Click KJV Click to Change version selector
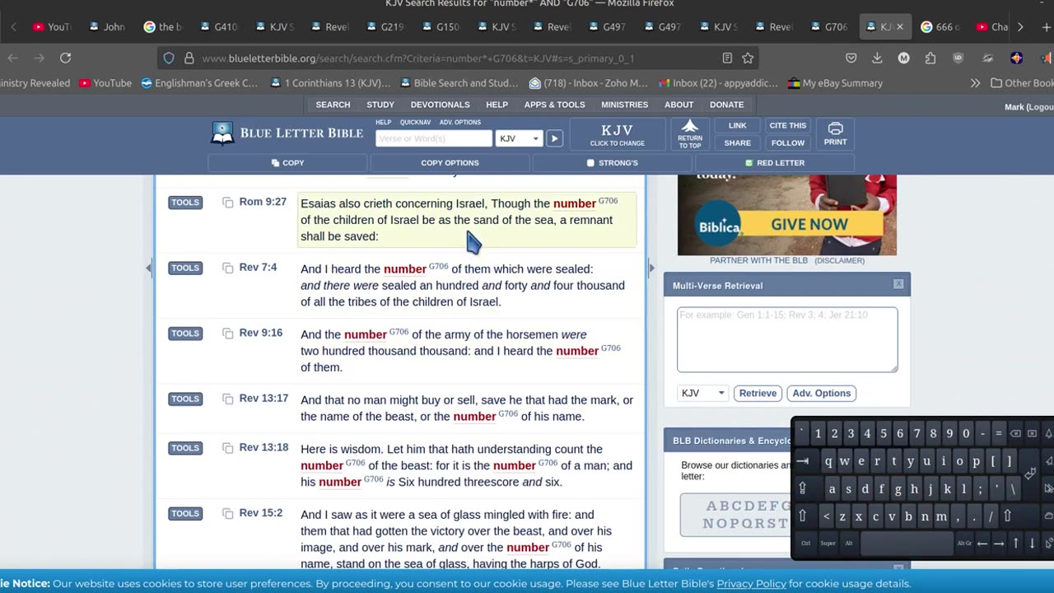 point(617,134)
